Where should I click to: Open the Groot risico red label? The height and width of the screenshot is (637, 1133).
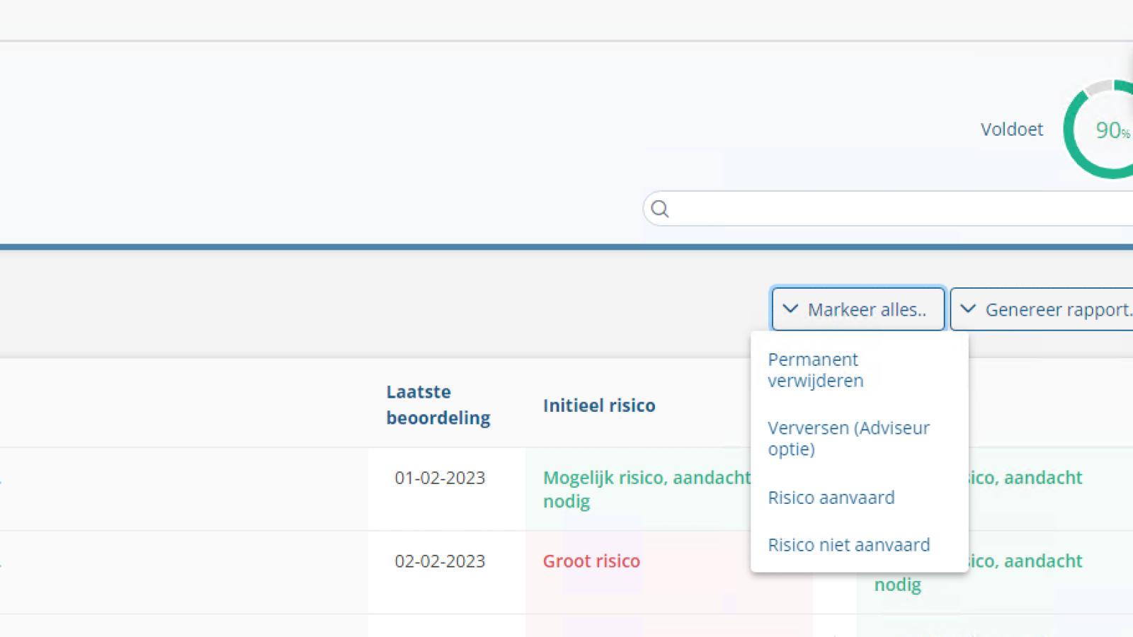591,561
